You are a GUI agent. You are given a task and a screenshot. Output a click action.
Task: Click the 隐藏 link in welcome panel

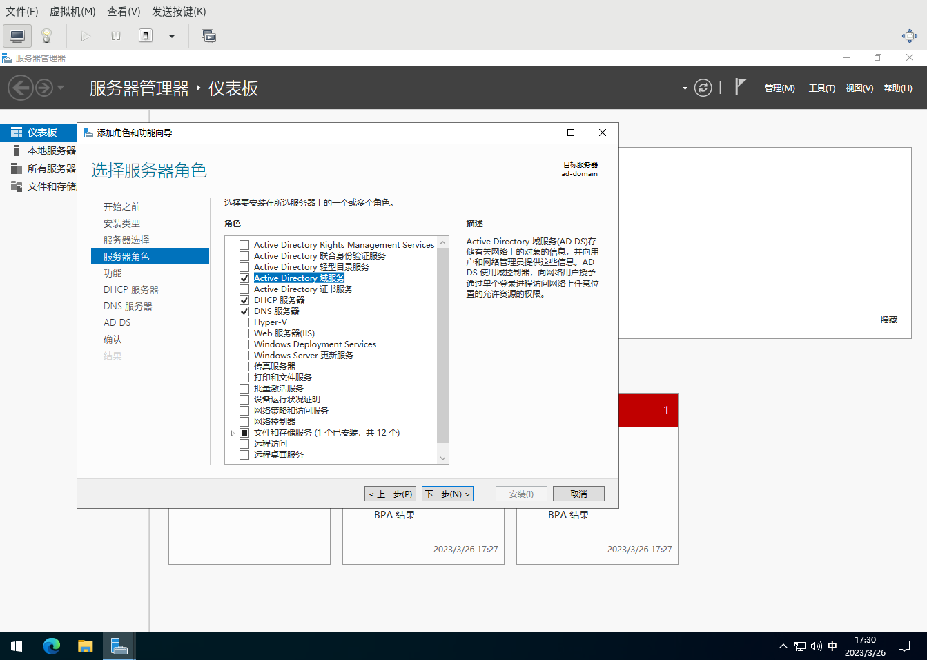889,320
